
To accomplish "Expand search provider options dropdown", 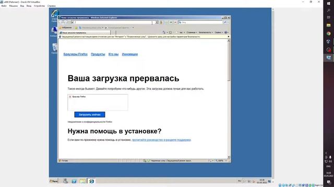I will click(228, 22).
